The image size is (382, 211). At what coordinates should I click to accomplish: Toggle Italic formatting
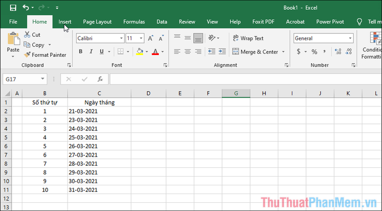[91, 52]
